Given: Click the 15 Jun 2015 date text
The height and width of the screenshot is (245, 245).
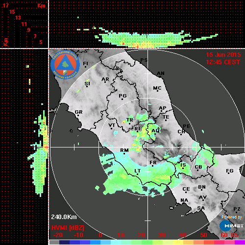Looking at the screenshot, I should pyautogui.click(x=223, y=55).
